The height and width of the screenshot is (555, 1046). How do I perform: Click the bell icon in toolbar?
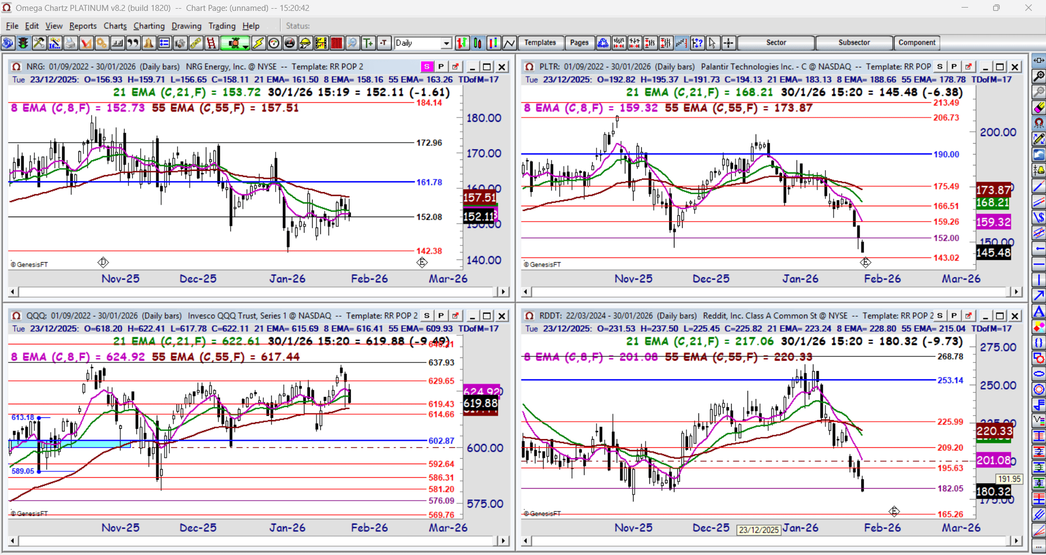[x=149, y=43]
